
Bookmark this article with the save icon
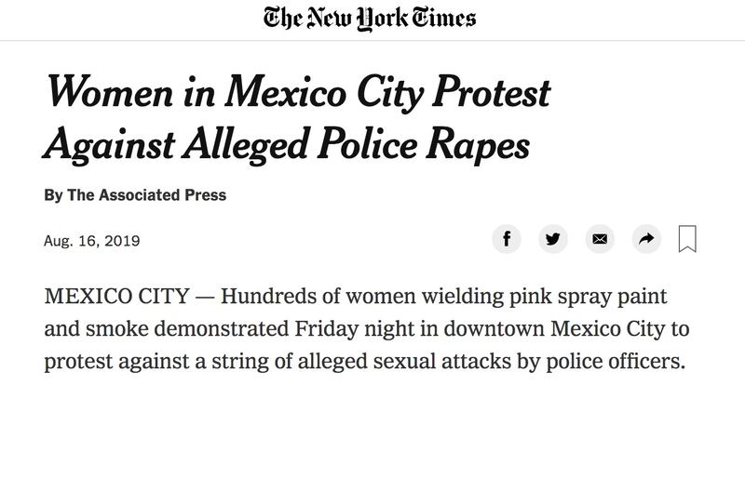tap(687, 239)
